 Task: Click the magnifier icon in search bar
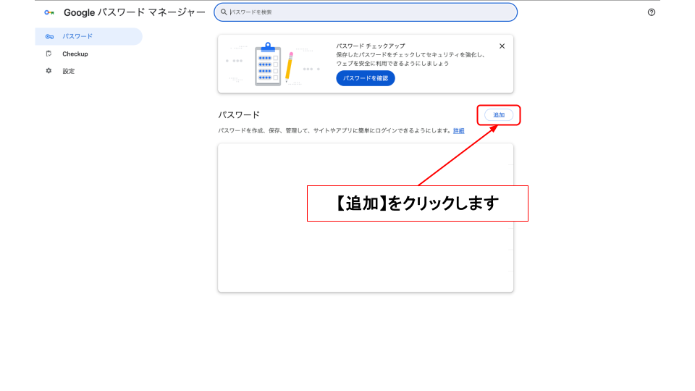pos(224,12)
